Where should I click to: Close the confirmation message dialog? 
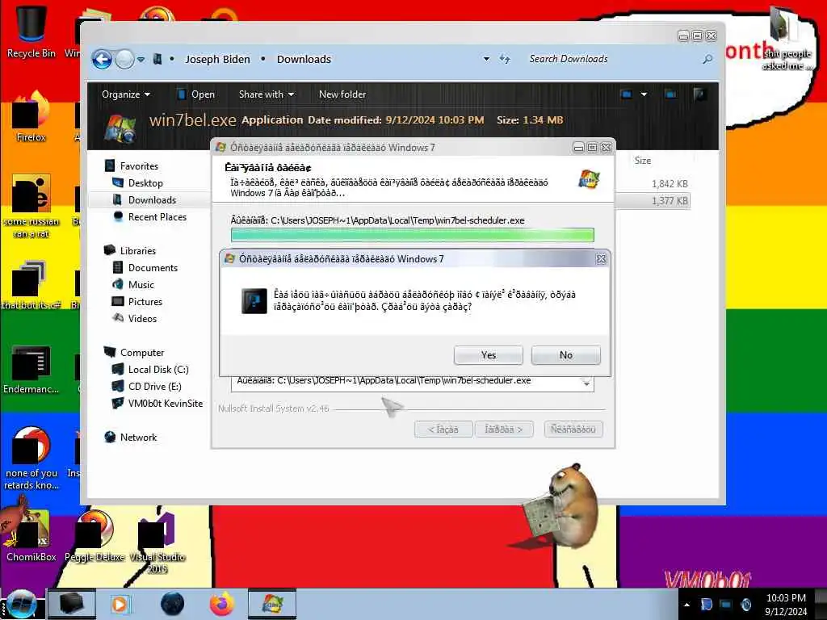601,259
